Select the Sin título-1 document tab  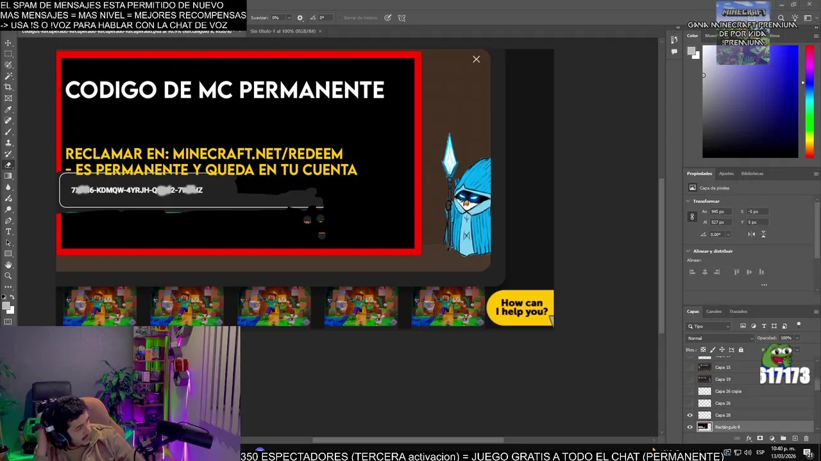tap(283, 31)
